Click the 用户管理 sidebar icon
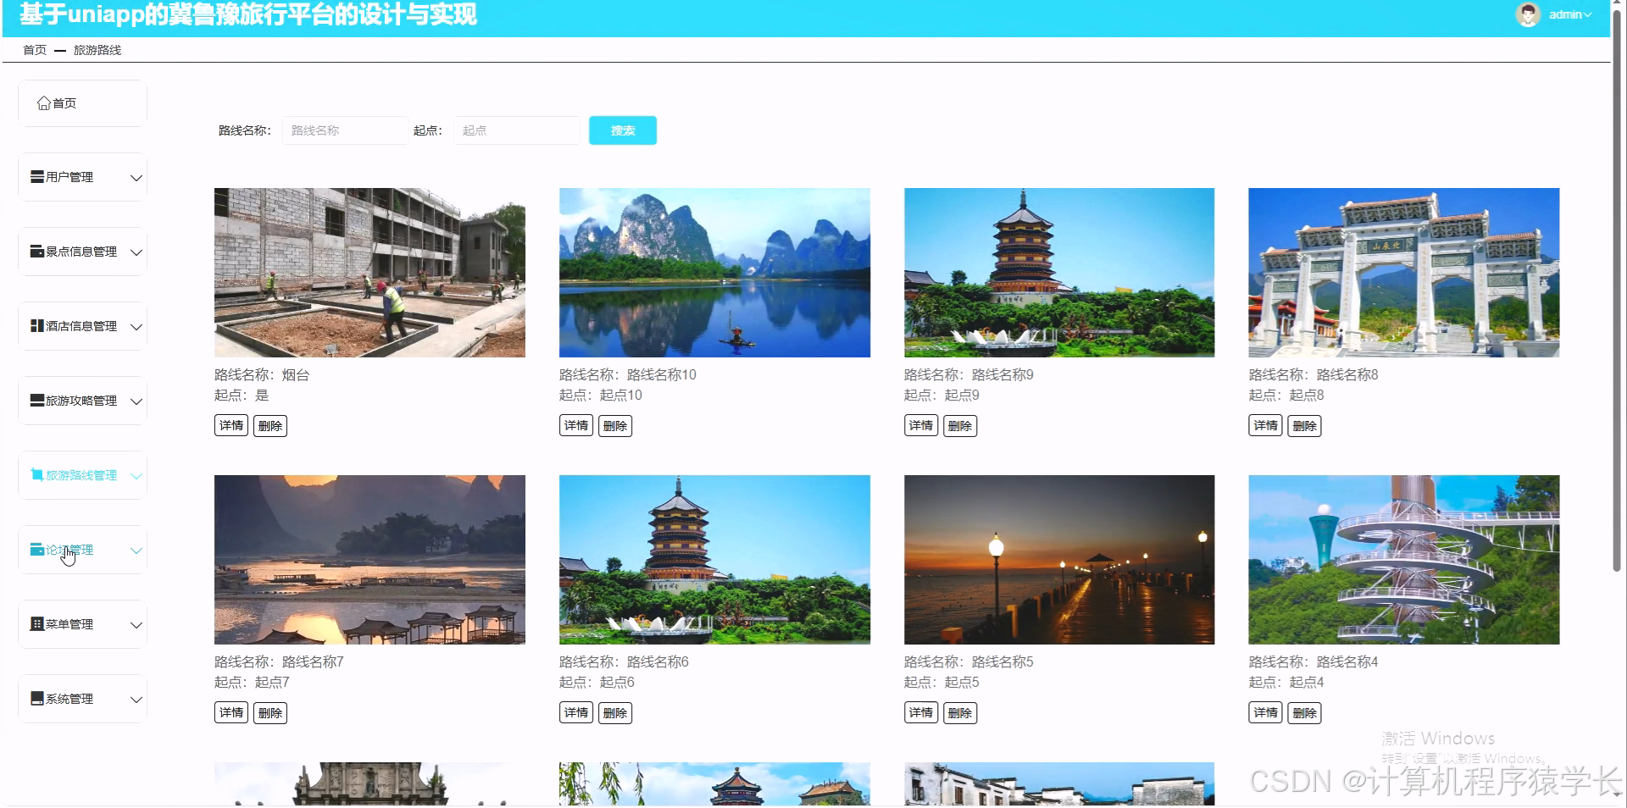 (x=37, y=177)
